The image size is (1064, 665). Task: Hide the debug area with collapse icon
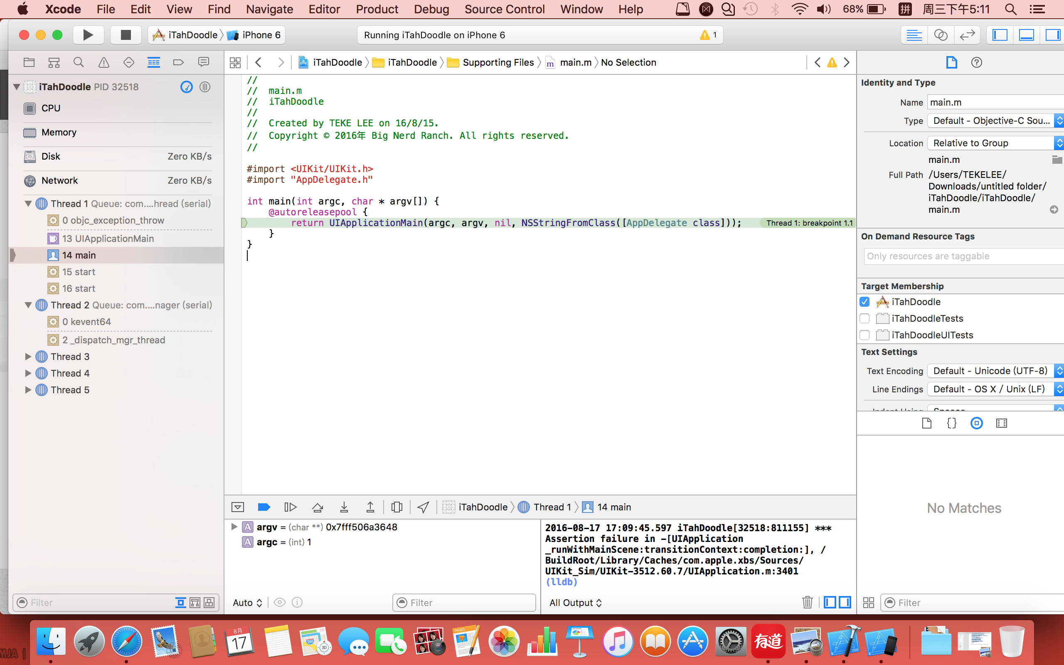coord(237,507)
